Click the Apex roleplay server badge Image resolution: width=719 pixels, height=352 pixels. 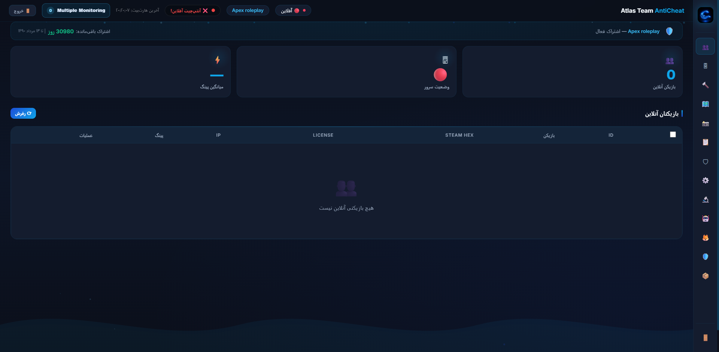248,10
